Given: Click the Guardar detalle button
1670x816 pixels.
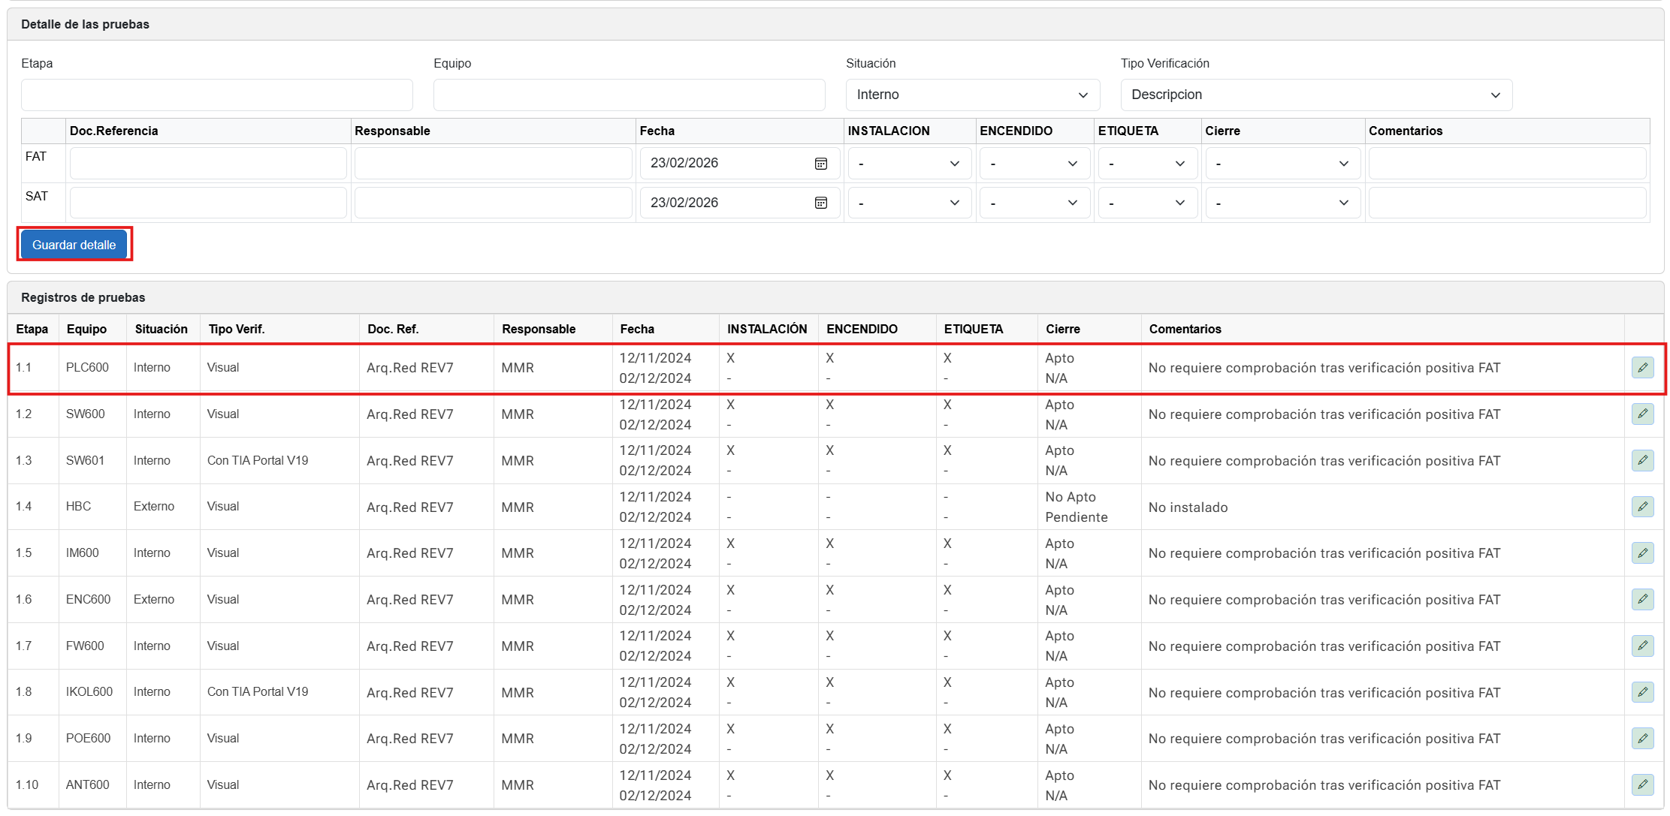Looking at the screenshot, I should click(74, 245).
